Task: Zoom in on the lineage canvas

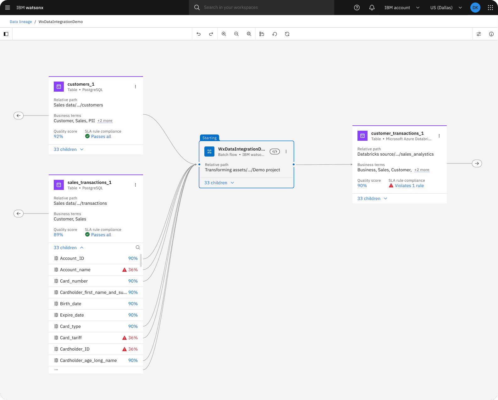Action: [x=224, y=34]
